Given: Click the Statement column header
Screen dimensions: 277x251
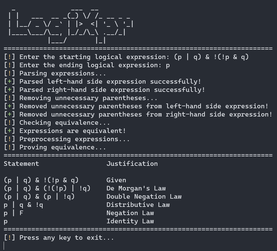Looking at the screenshot, I should point(21,164).
